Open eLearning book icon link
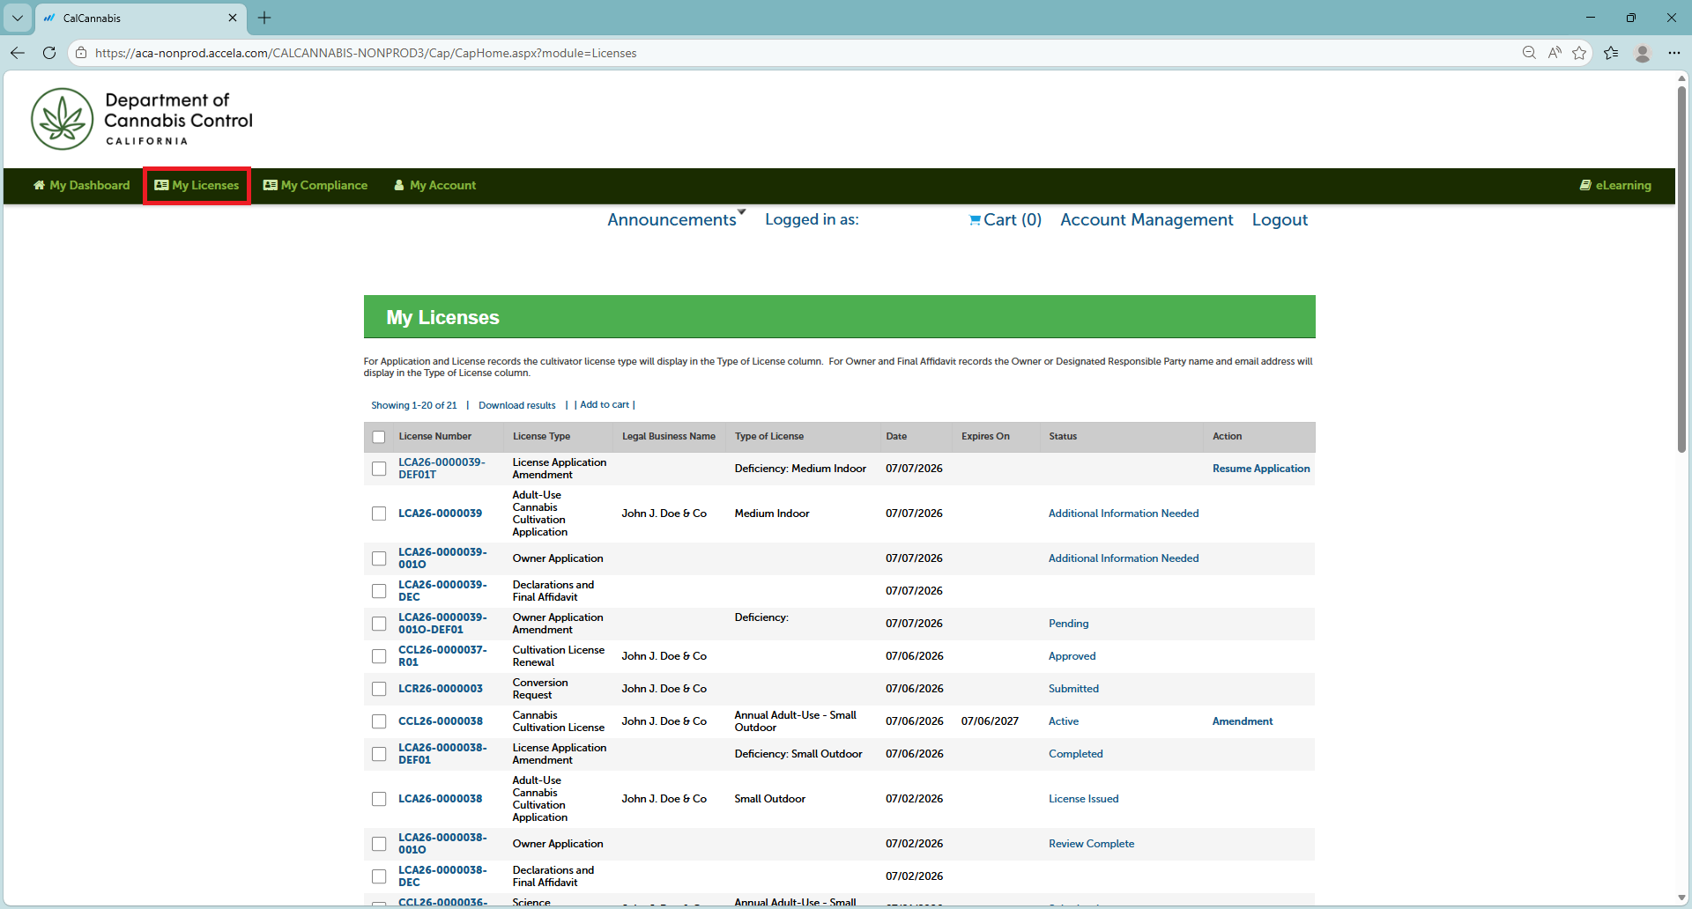Viewport: 1692px width, 909px height. 1615,185
